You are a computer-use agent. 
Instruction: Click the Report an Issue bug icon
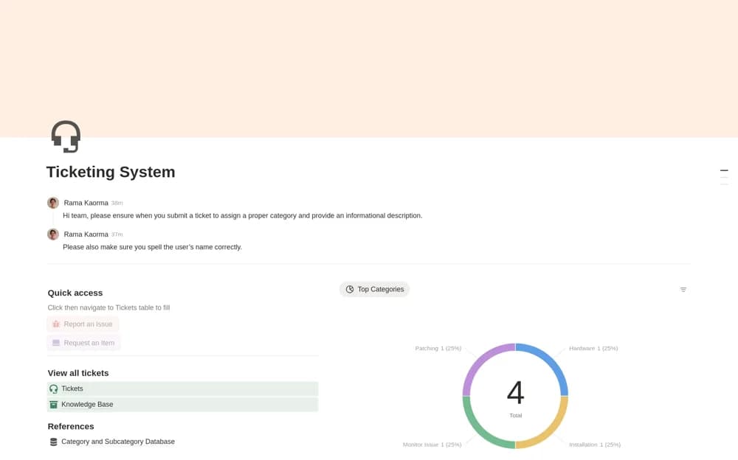point(56,324)
